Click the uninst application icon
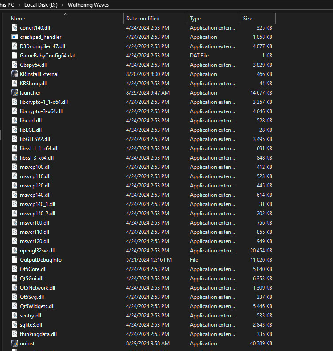333x351 pixels. point(15,343)
